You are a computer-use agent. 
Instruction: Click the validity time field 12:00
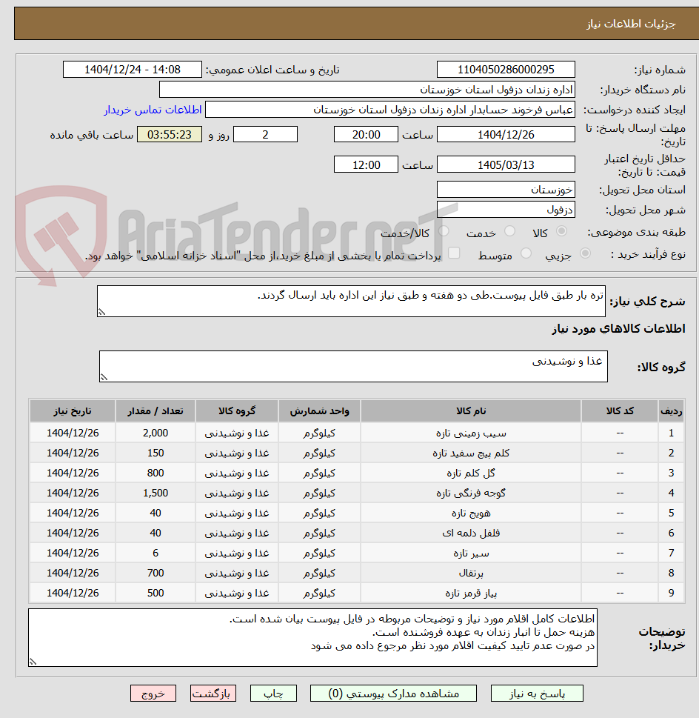pyautogui.click(x=366, y=164)
